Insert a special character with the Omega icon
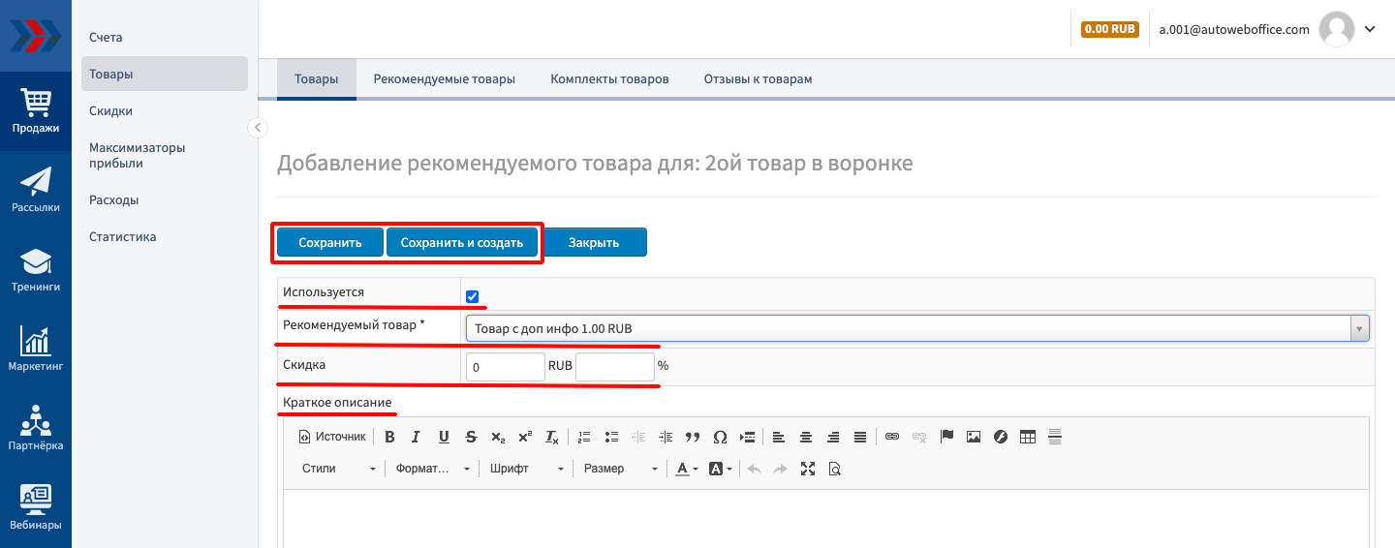The image size is (1395, 548). pos(720,437)
